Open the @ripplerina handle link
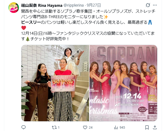164x131 pixels. pos(74,5)
